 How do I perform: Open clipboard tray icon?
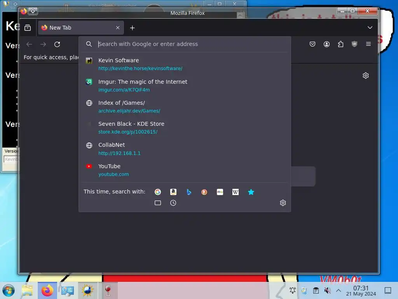(316, 290)
